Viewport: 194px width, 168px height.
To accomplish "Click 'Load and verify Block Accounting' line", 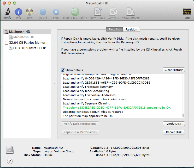I will point(86,91).
